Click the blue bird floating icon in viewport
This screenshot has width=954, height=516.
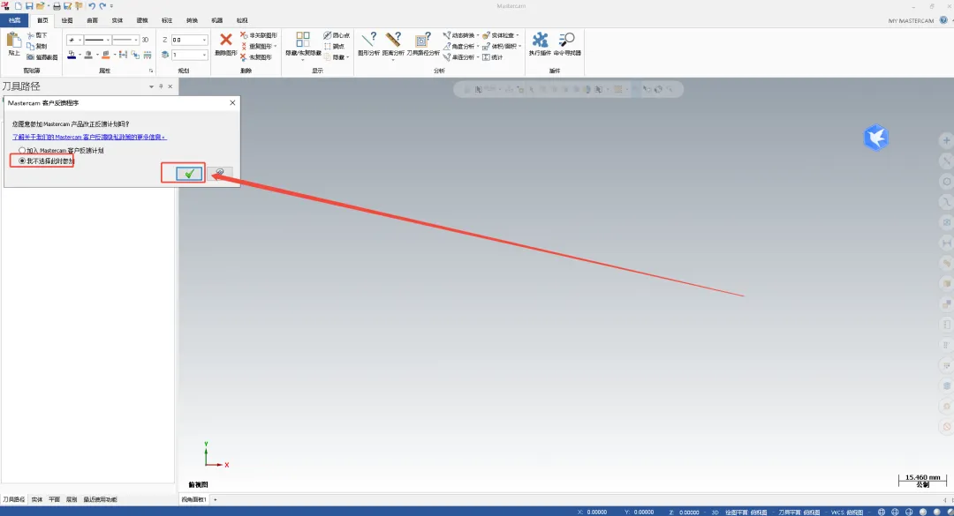(876, 138)
